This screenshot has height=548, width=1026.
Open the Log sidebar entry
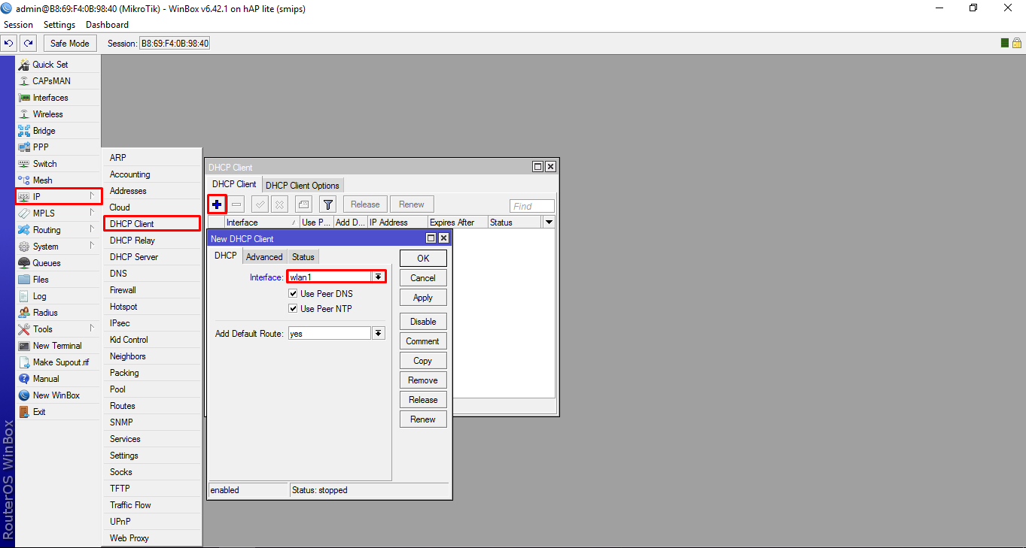pos(58,296)
